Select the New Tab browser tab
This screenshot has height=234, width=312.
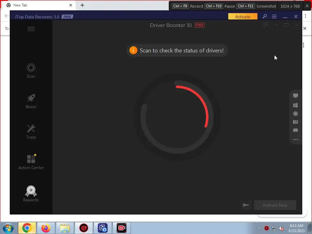(x=39, y=5)
